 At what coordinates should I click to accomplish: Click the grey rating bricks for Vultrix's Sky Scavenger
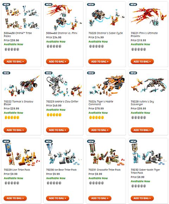click(x=139, y=117)
